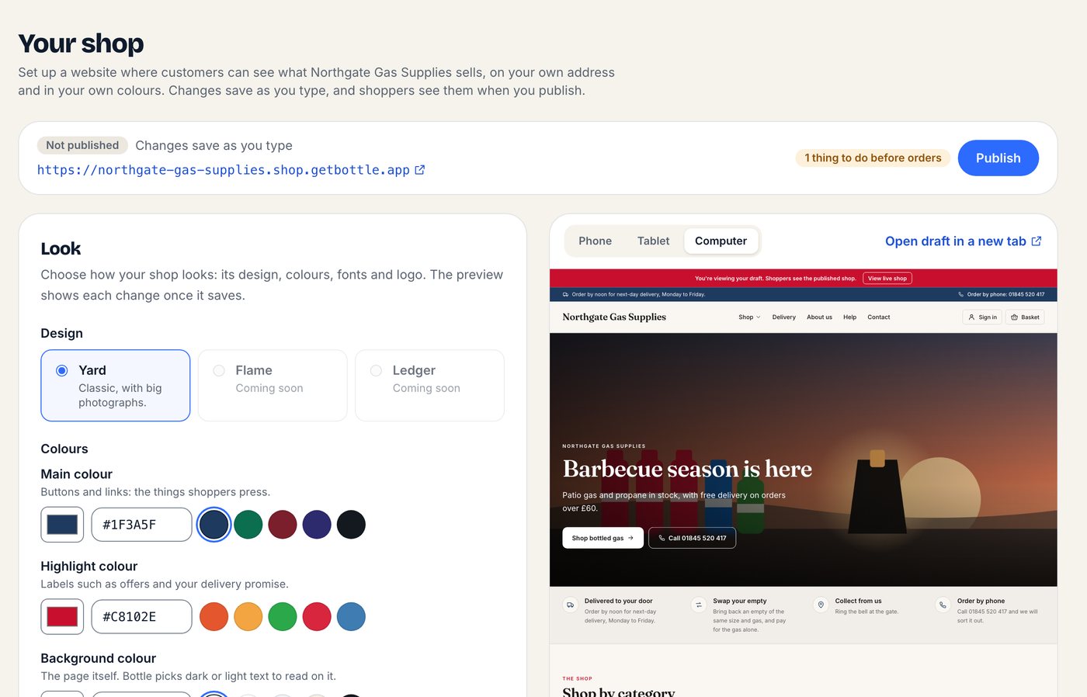
Task: Click the arrow icon on Shop bottled gas
Action: point(630,538)
